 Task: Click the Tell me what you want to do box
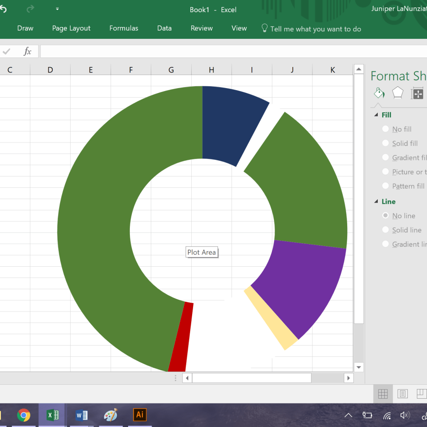[x=315, y=29]
